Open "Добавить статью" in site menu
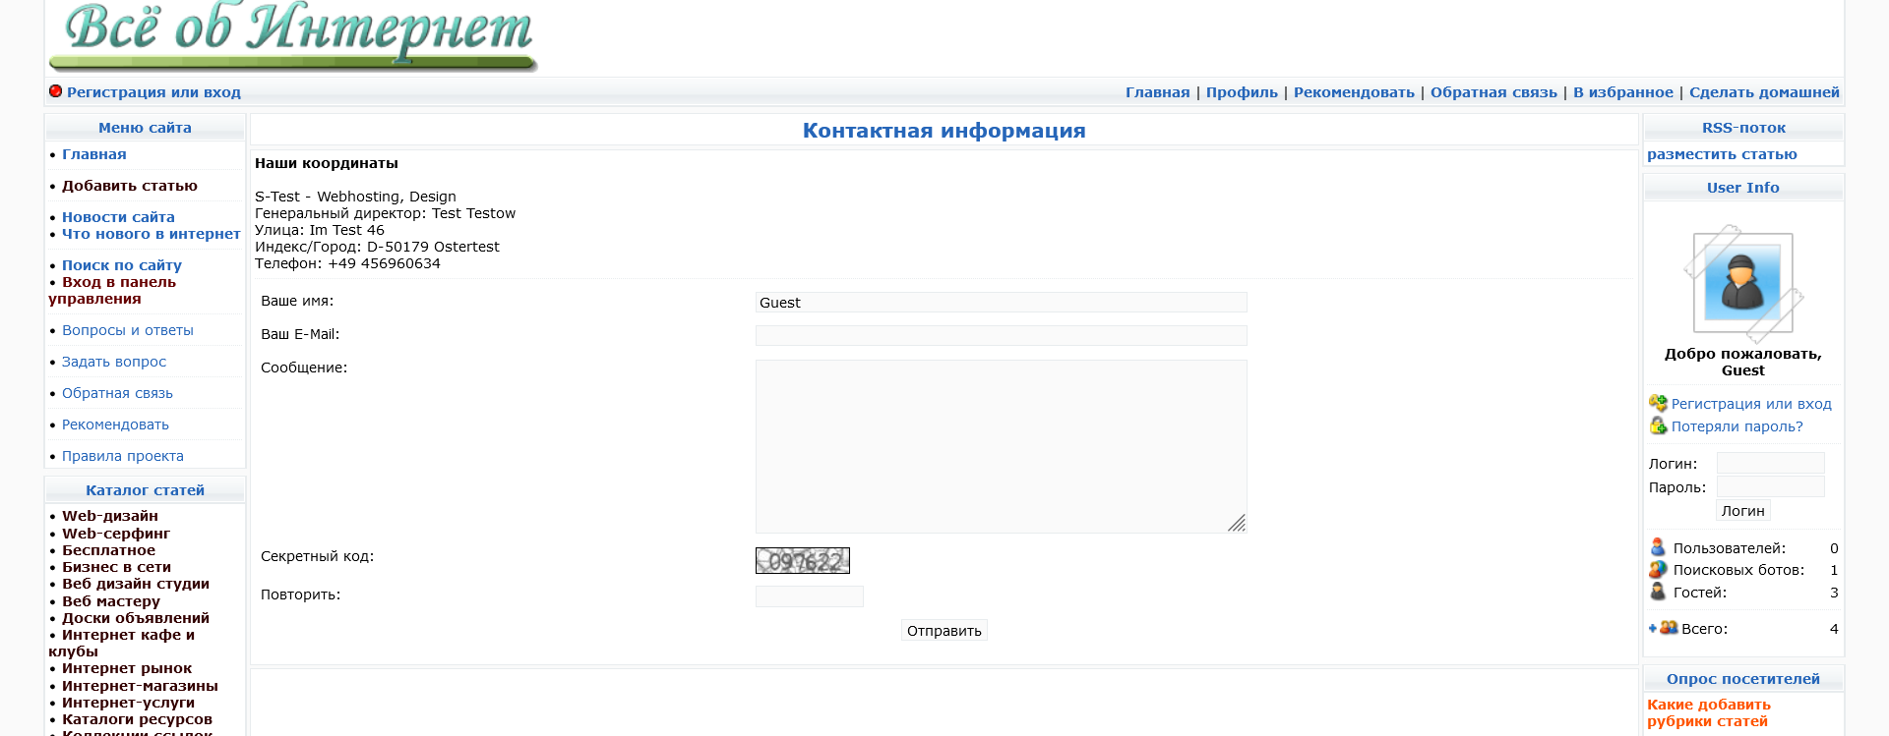The width and height of the screenshot is (1889, 736). click(x=130, y=186)
